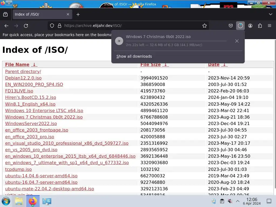Open the Firefox account menu

tap(250, 26)
